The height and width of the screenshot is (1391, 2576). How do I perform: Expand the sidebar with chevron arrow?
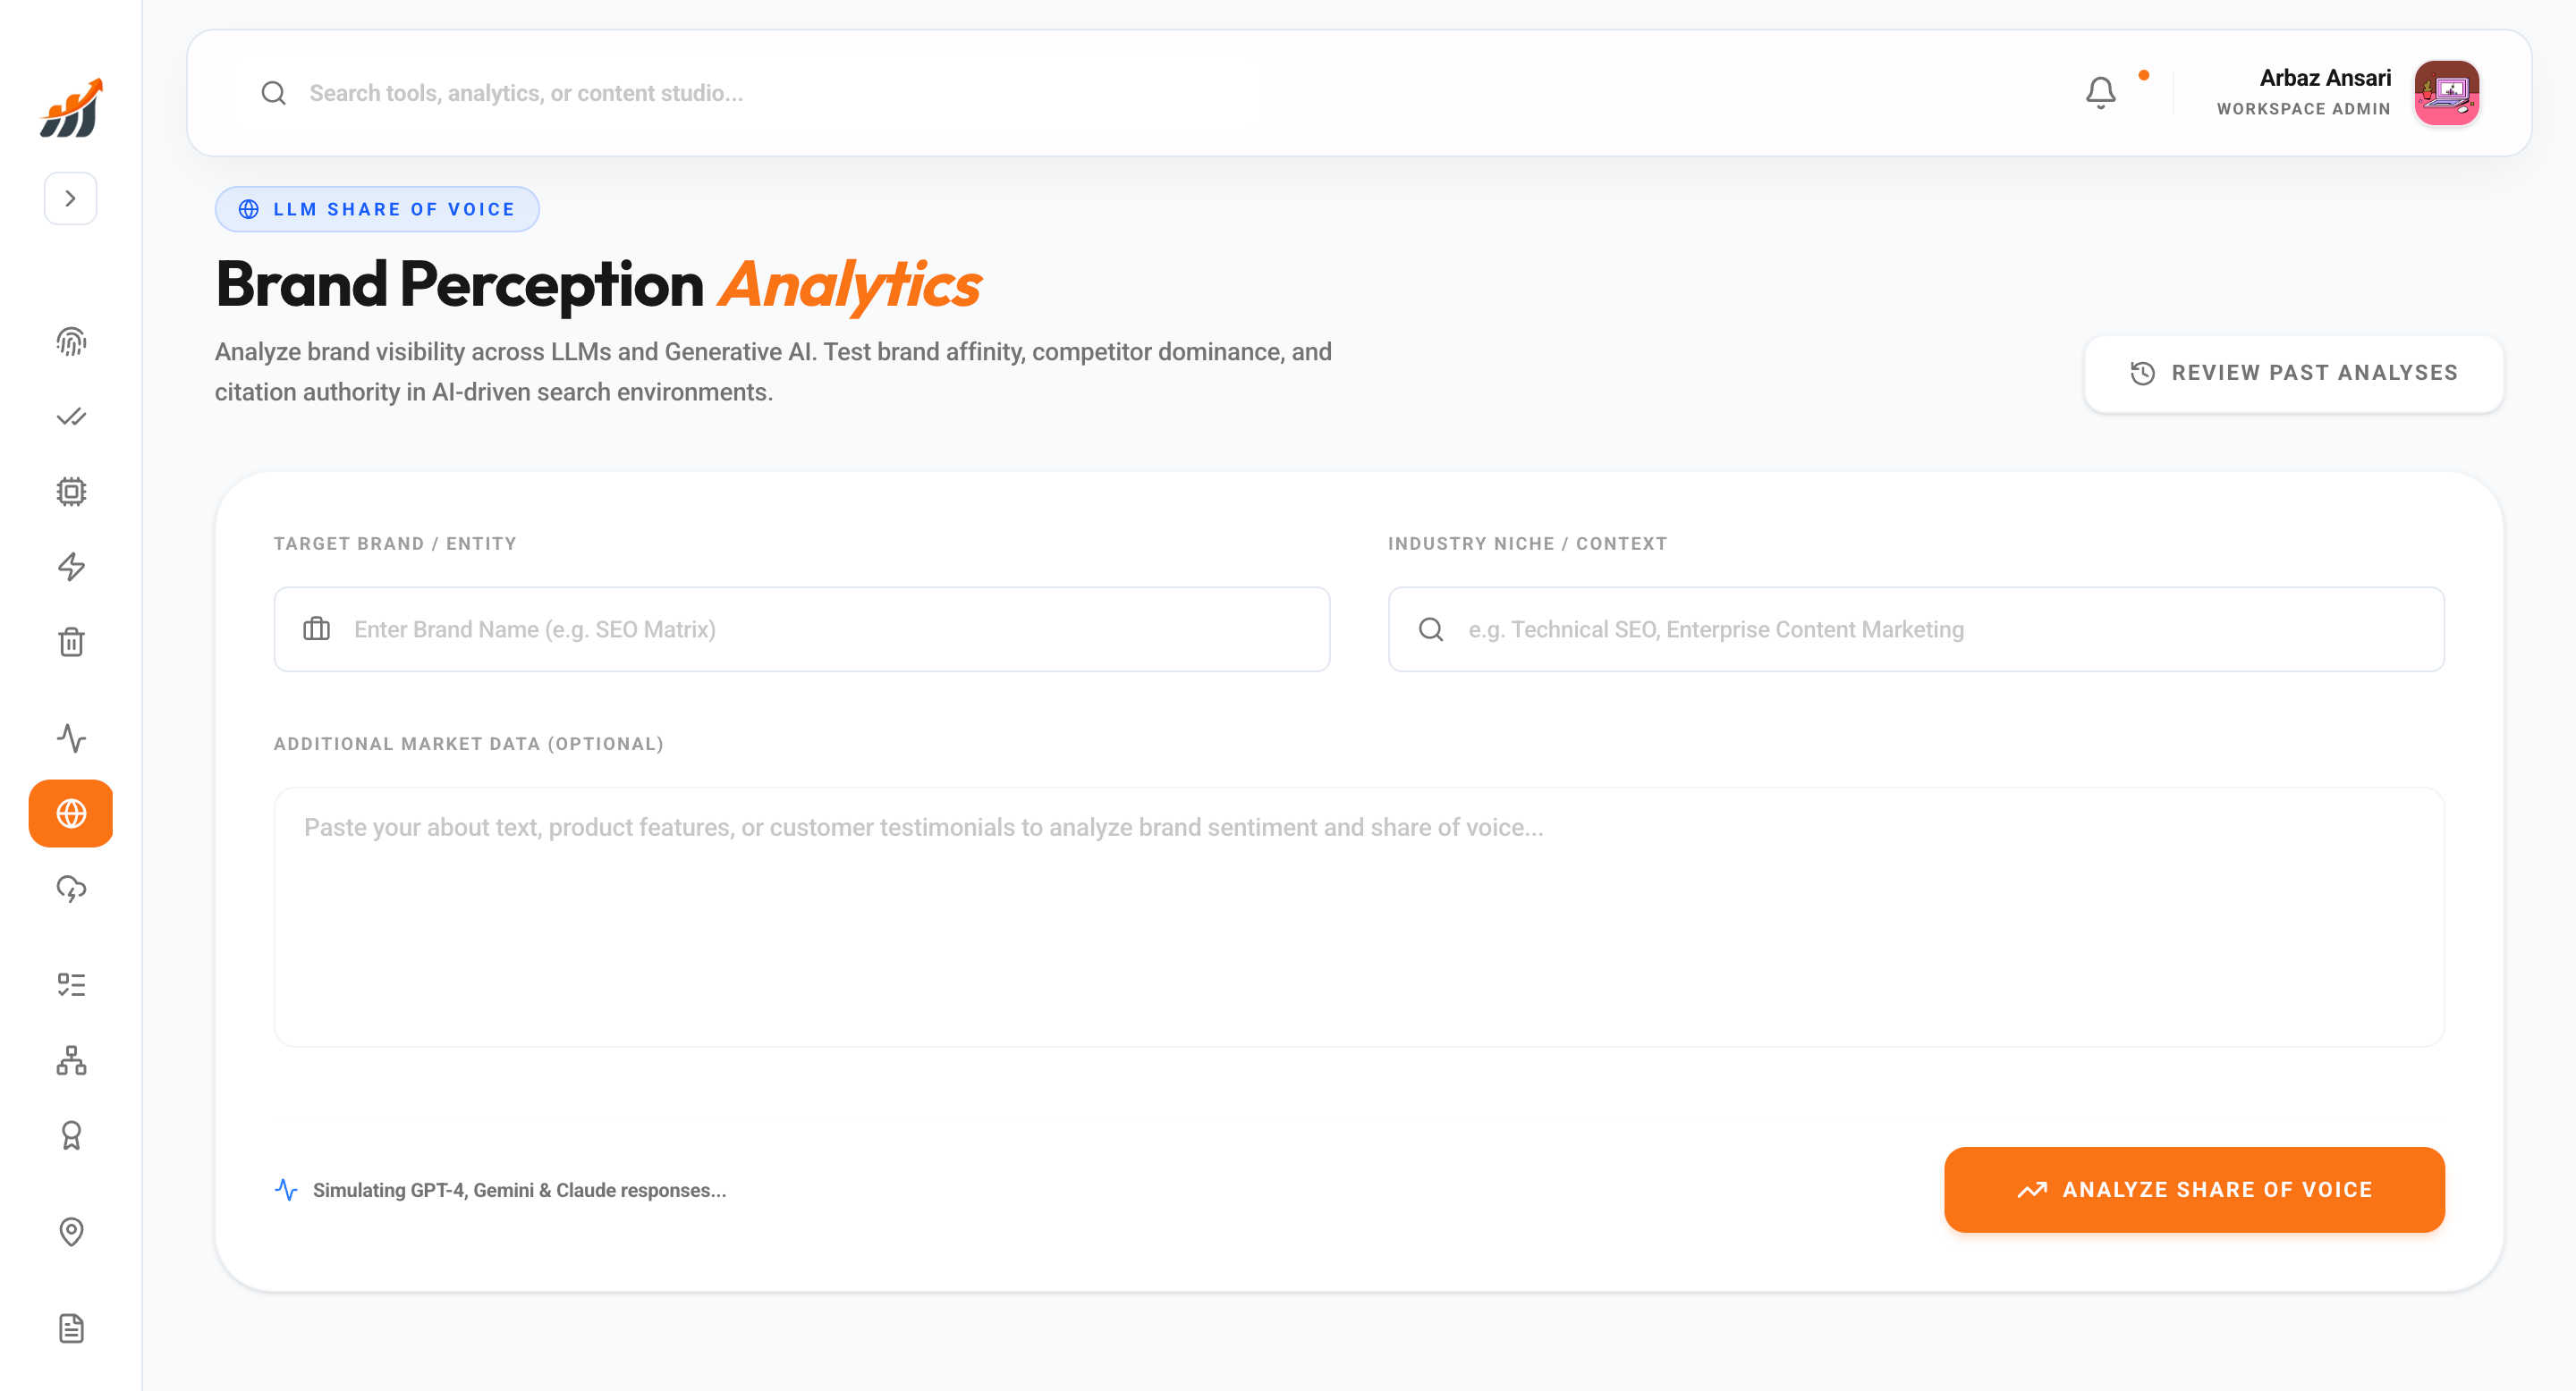click(x=70, y=198)
